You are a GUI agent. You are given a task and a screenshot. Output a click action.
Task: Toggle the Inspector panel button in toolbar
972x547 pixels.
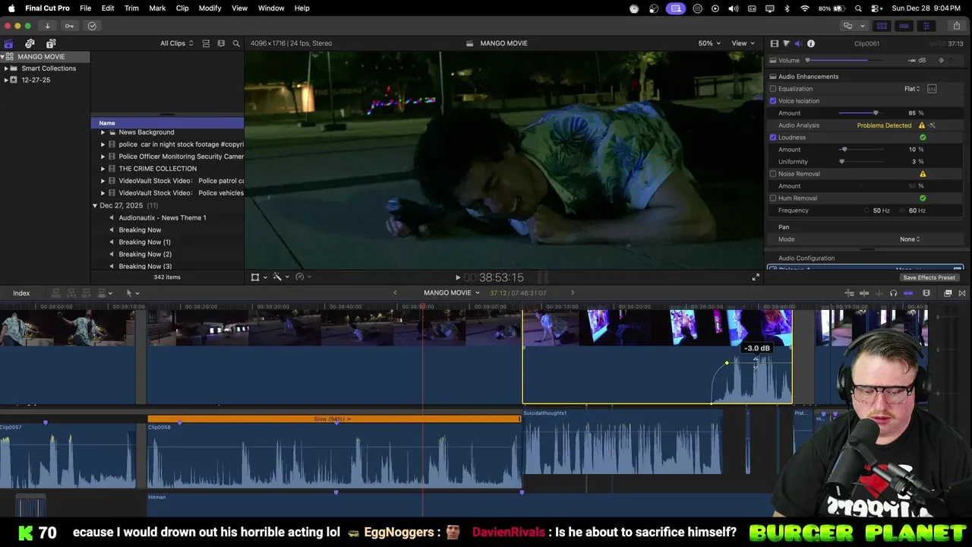click(x=926, y=26)
